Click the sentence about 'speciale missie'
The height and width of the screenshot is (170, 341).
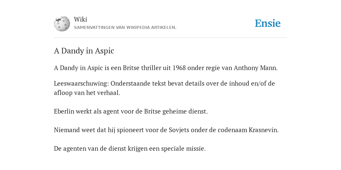coord(130,148)
